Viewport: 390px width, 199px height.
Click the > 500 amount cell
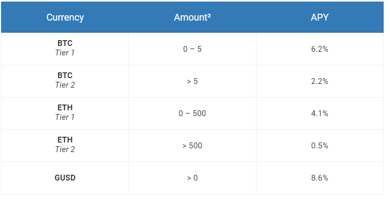click(192, 146)
